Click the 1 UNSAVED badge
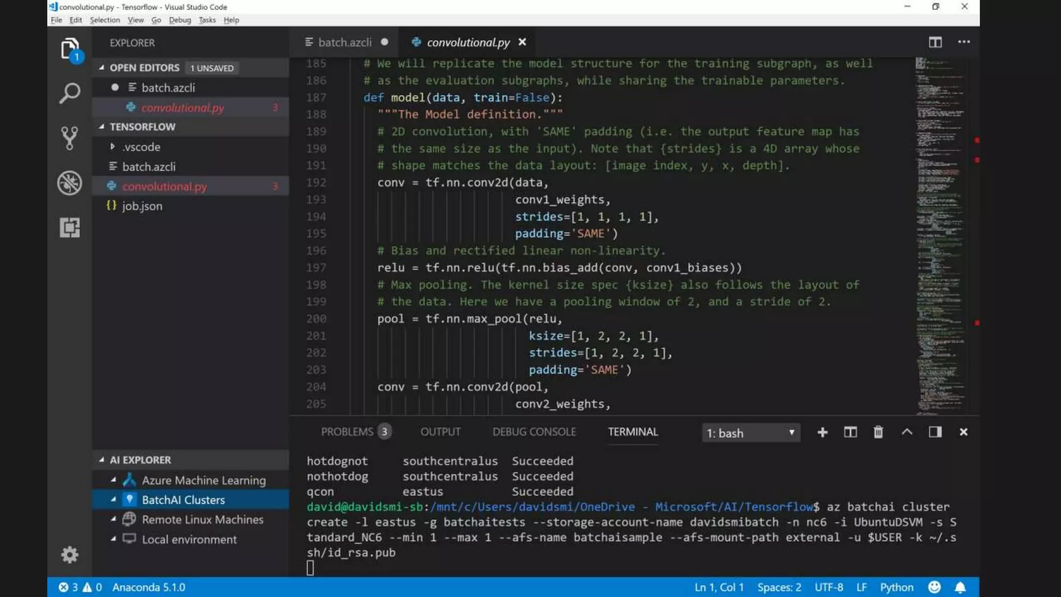This screenshot has height=597, width=1061. (x=211, y=68)
